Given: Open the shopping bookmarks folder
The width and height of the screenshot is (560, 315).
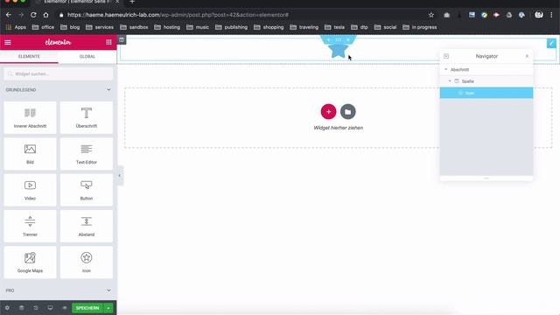Looking at the screenshot, I should click(x=269, y=27).
